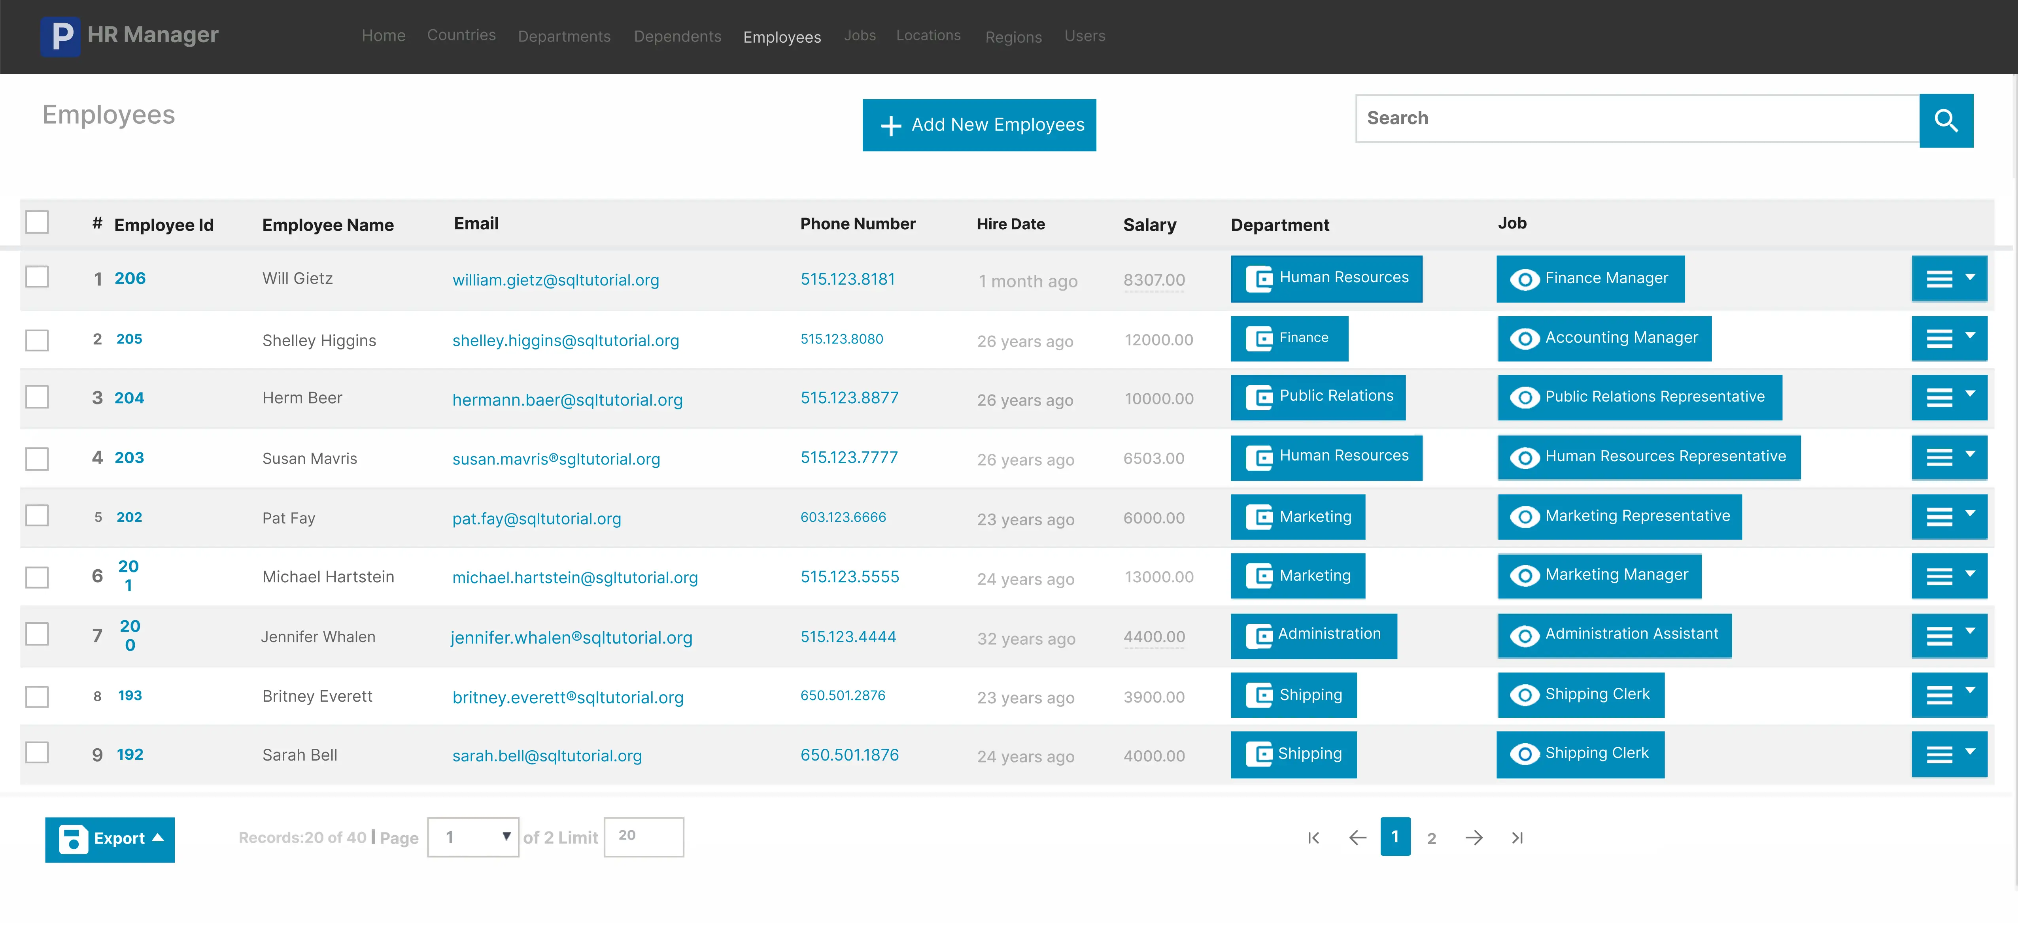Viewport: 2018px width, 925px height.
Task: Go to the last page arrow
Action: point(1517,837)
